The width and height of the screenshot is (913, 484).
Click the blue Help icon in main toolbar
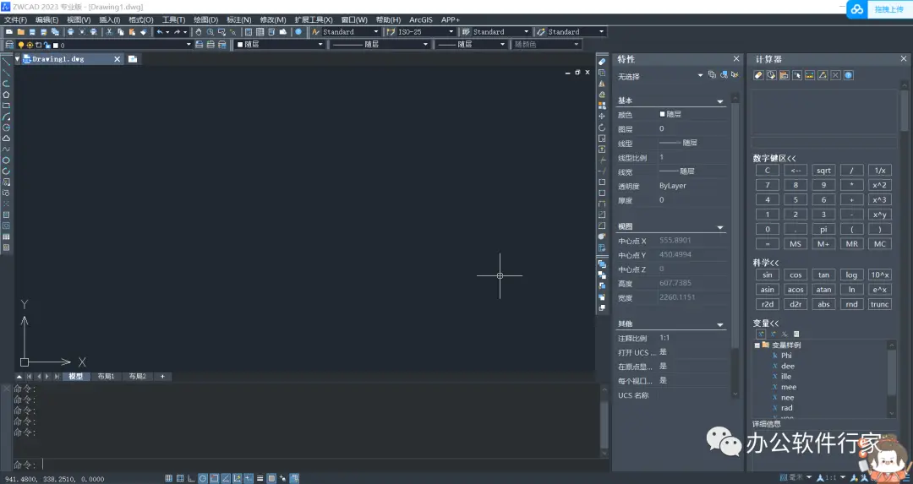298,32
